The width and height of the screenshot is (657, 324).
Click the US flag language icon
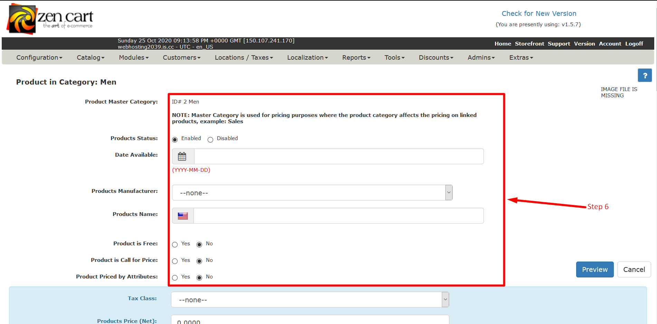(x=183, y=216)
